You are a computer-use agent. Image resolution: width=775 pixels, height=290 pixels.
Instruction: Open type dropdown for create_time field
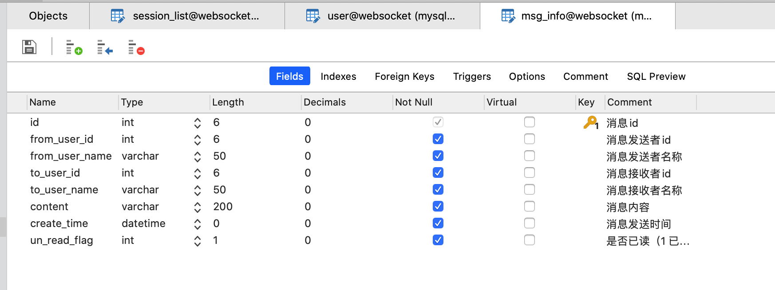pyautogui.click(x=198, y=224)
